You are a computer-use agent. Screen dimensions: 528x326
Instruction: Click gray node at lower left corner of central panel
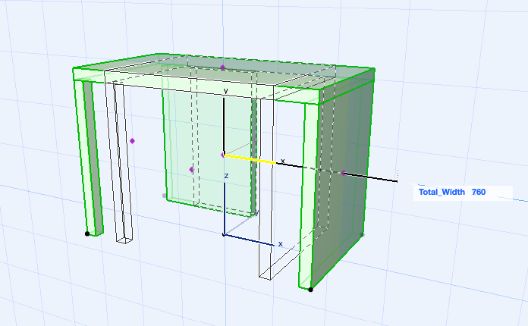pyautogui.click(x=165, y=196)
